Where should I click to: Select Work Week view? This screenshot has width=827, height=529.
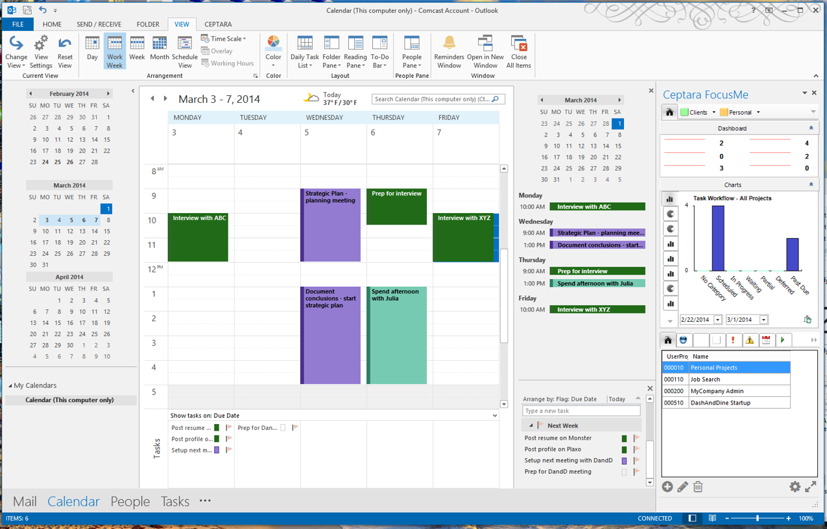[x=114, y=52]
